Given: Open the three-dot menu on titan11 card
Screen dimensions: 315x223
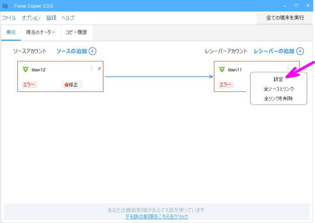Looking at the screenshot, I should [x=288, y=68].
